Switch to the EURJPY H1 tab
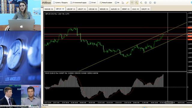 point(145,9)
